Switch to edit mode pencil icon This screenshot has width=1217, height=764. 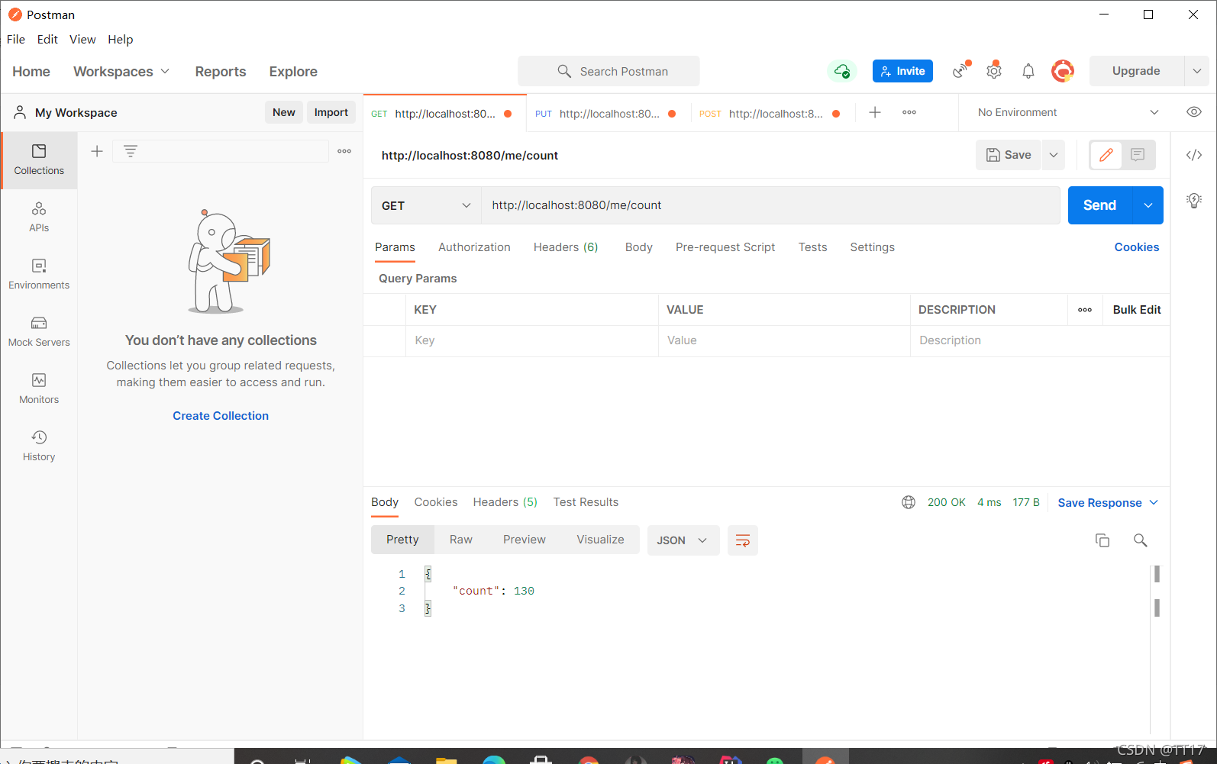pyautogui.click(x=1106, y=155)
